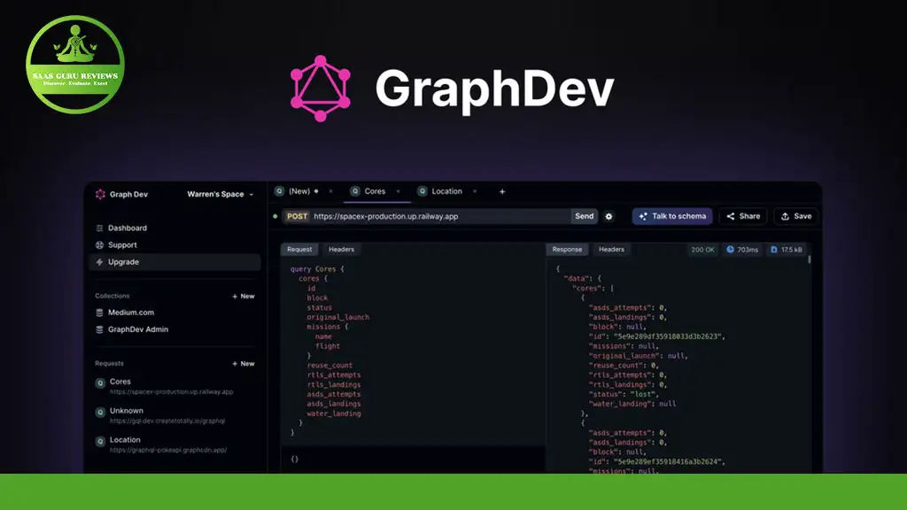Screen dimensions: 907x510
Task: Click the Medium.com database icon
Action: click(x=99, y=313)
